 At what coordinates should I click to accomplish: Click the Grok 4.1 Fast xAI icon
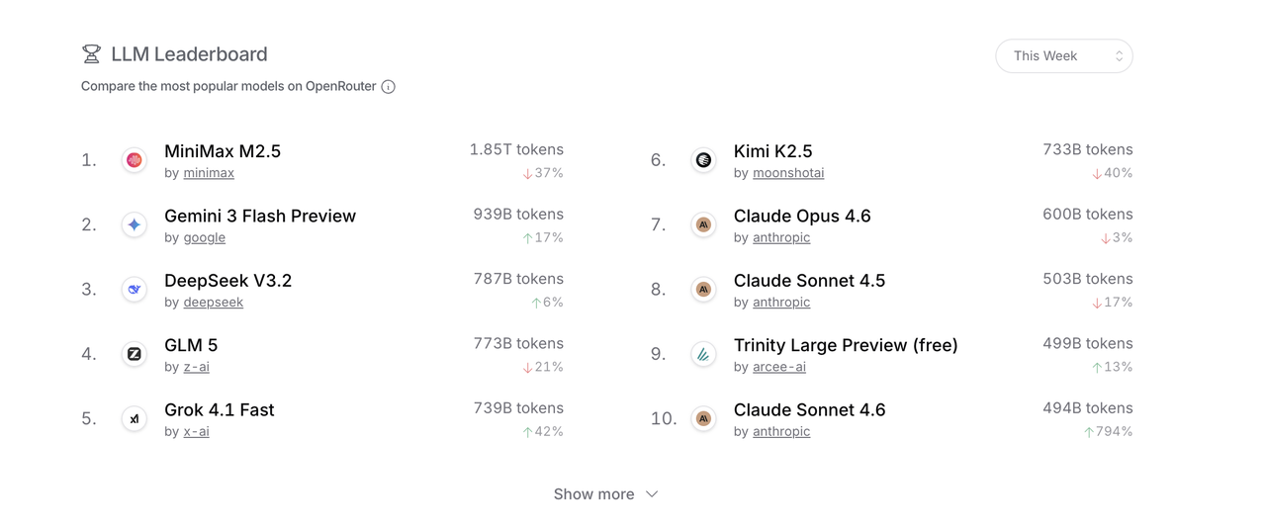click(135, 419)
